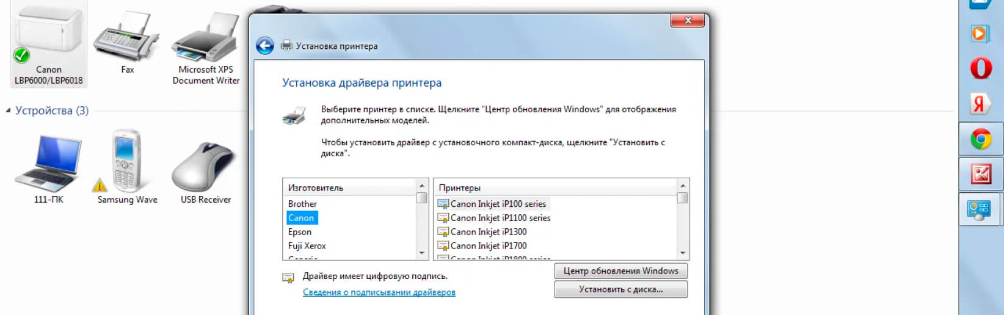
Task: Click manufacturer list scroll up arrow
Action: click(421, 185)
